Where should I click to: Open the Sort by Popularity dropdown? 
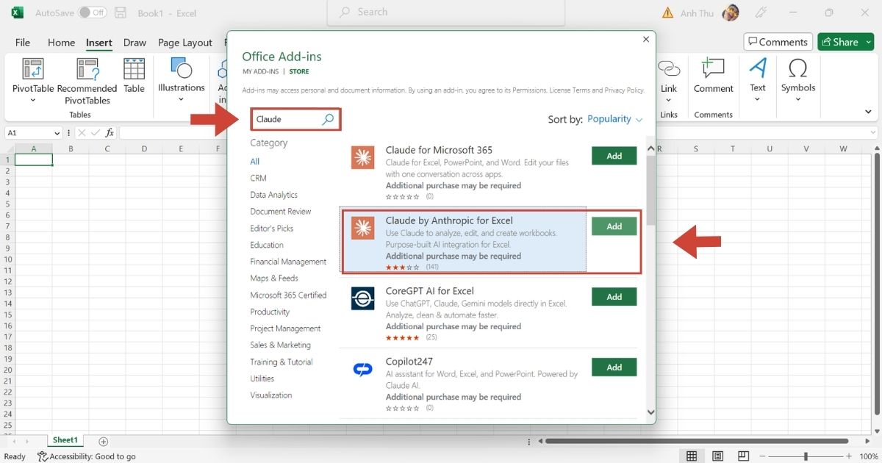[615, 119]
